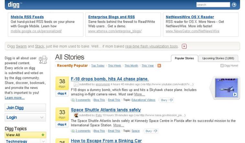Click thumbs-down icon on F-18 story
Screen dimensions: 245x143
pos(171,100)
